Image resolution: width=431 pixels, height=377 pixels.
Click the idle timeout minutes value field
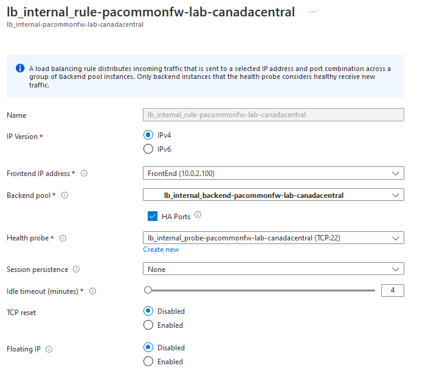coord(392,291)
